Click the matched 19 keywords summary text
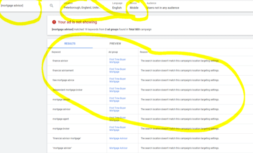This screenshot has height=153, width=253. coord(102,30)
